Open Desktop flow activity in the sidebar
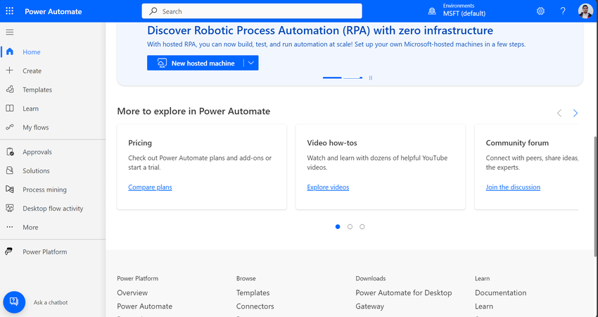 (x=53, y=208)
